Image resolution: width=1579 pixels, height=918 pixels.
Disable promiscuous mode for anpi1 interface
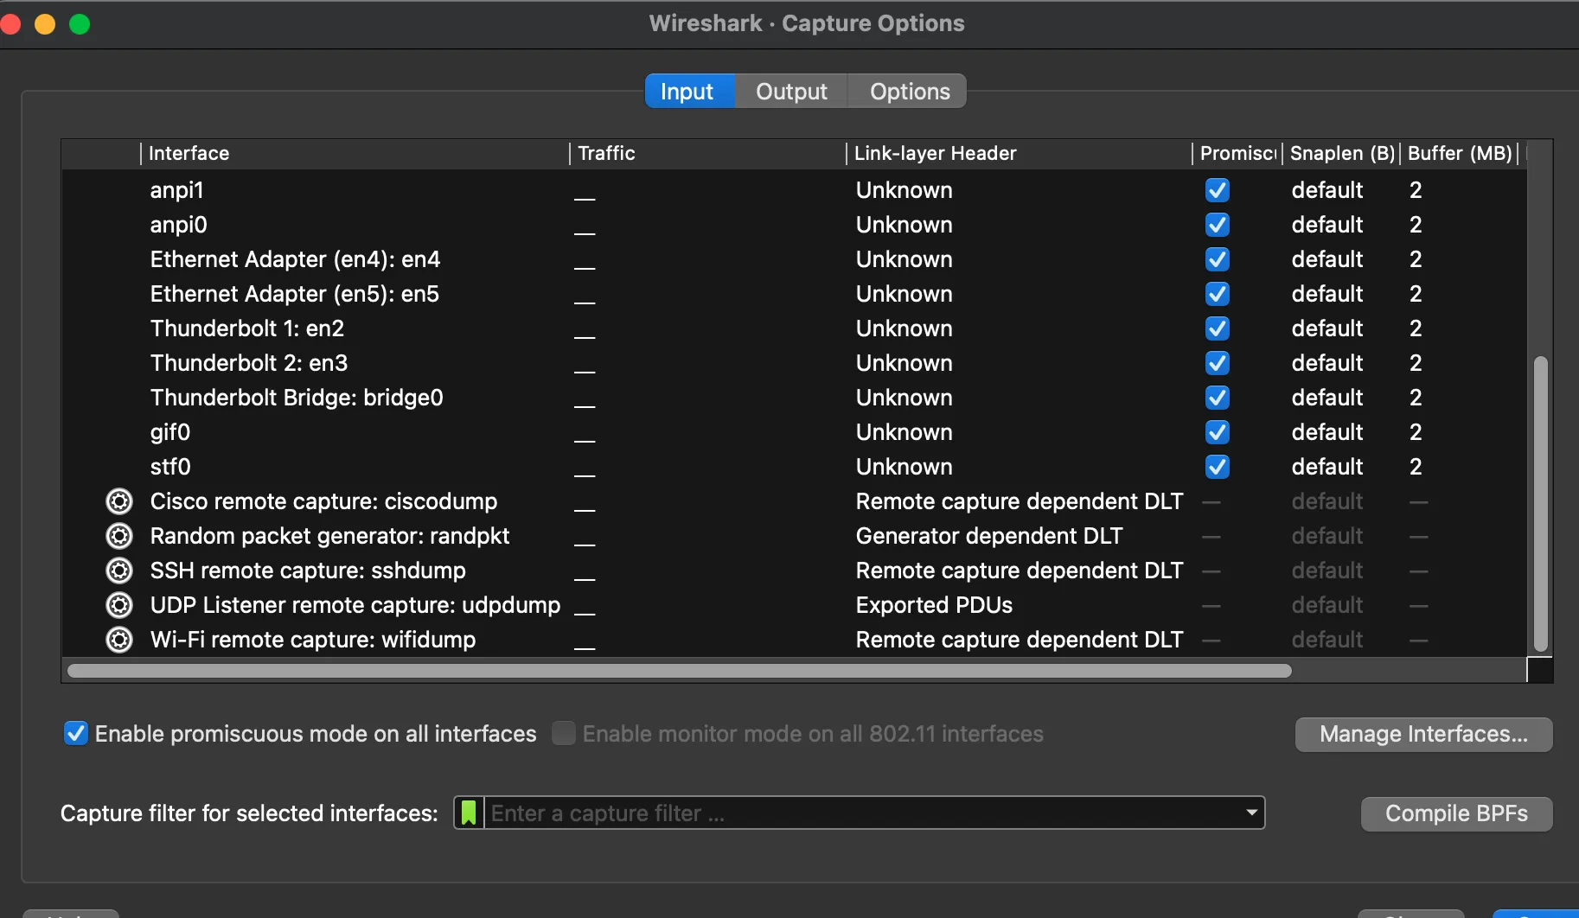[1217, 190]
